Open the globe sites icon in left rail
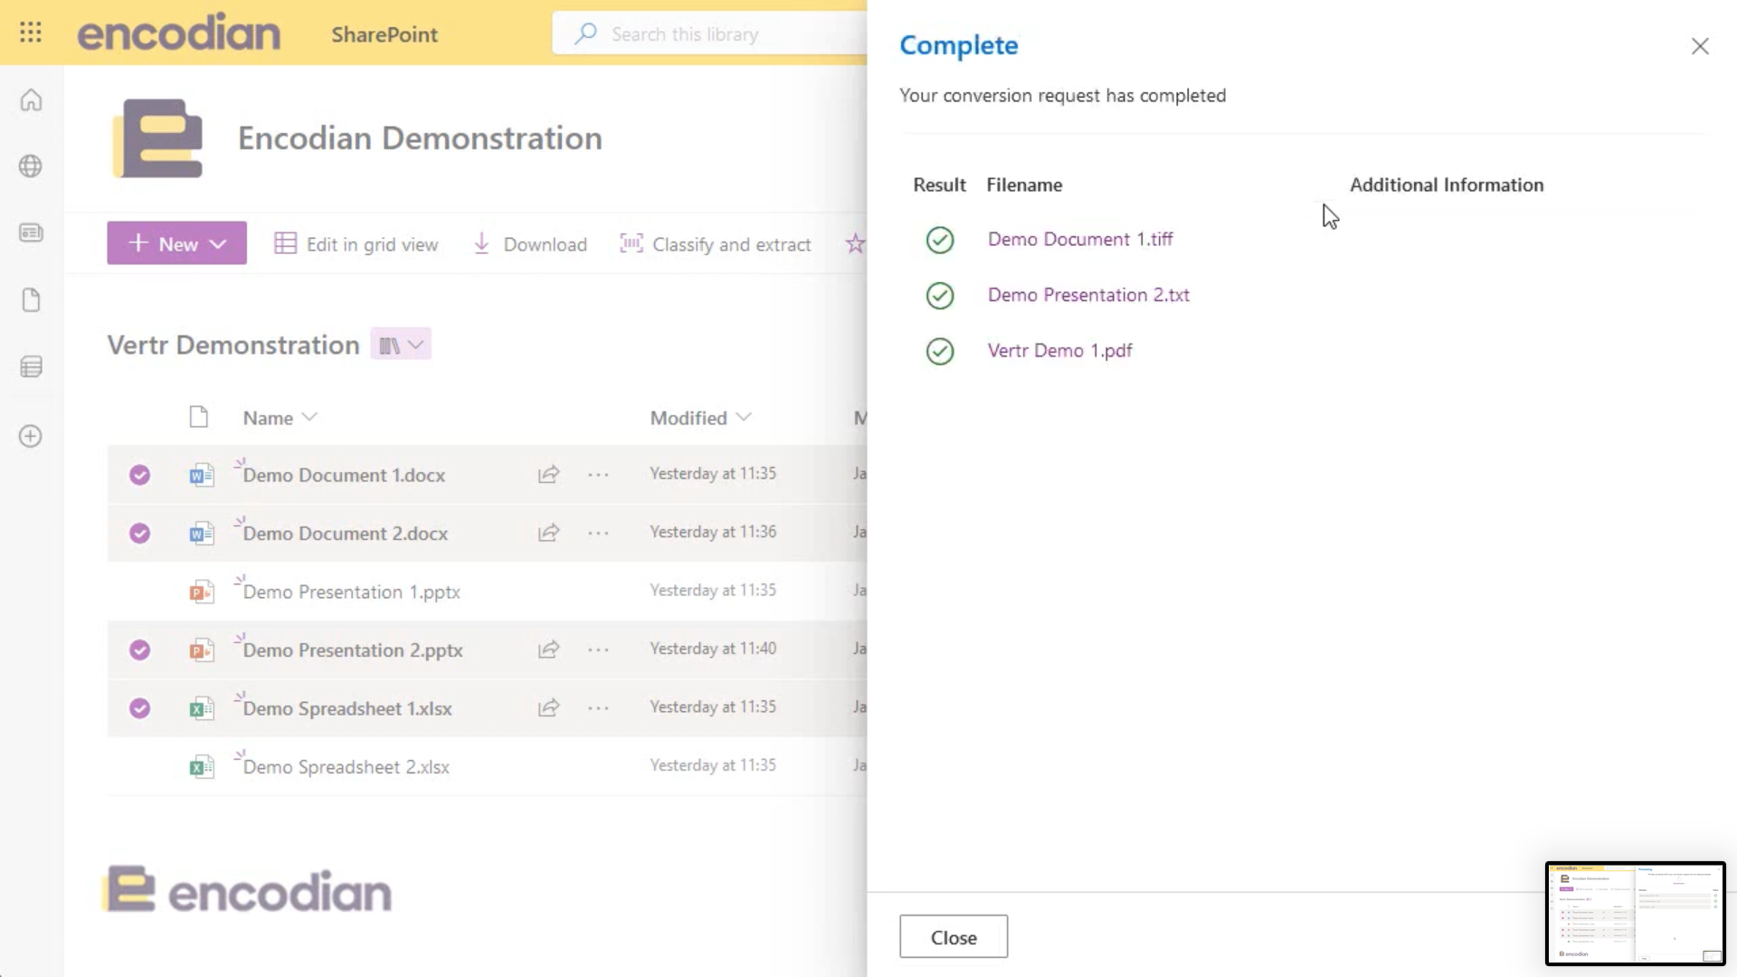This screenshot has height=977, width=1737. click(31, 166)
